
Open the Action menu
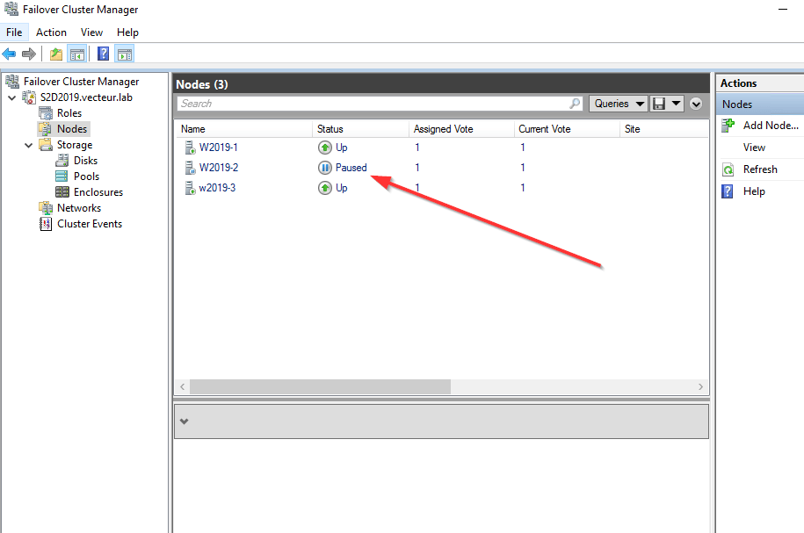pos(51,32)
